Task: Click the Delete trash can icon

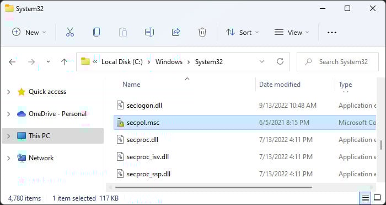Action: click(x=202, y=32)
